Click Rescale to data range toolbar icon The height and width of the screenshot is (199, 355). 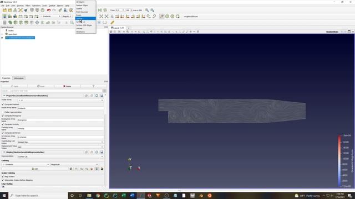pos(21,16)
